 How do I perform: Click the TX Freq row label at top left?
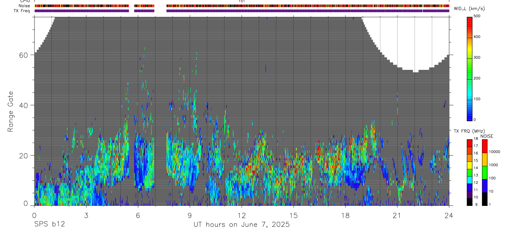click(x=23, y=11)
